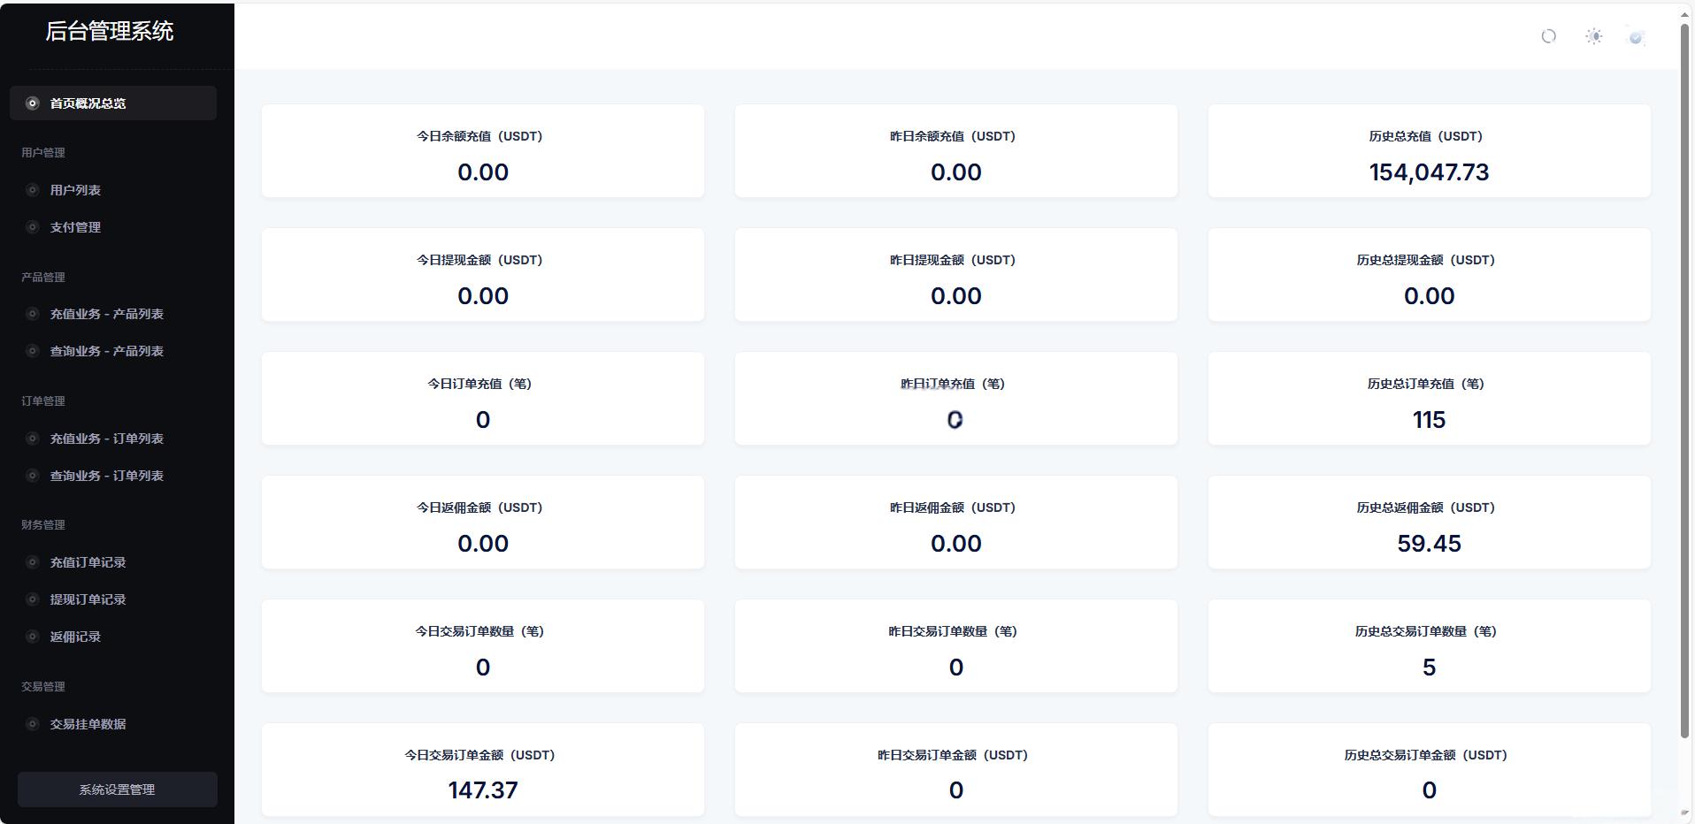The image size is (1695, 824).
Task: Toggle the light/dark theme sun icon
Action: (x=1594, y=36)
